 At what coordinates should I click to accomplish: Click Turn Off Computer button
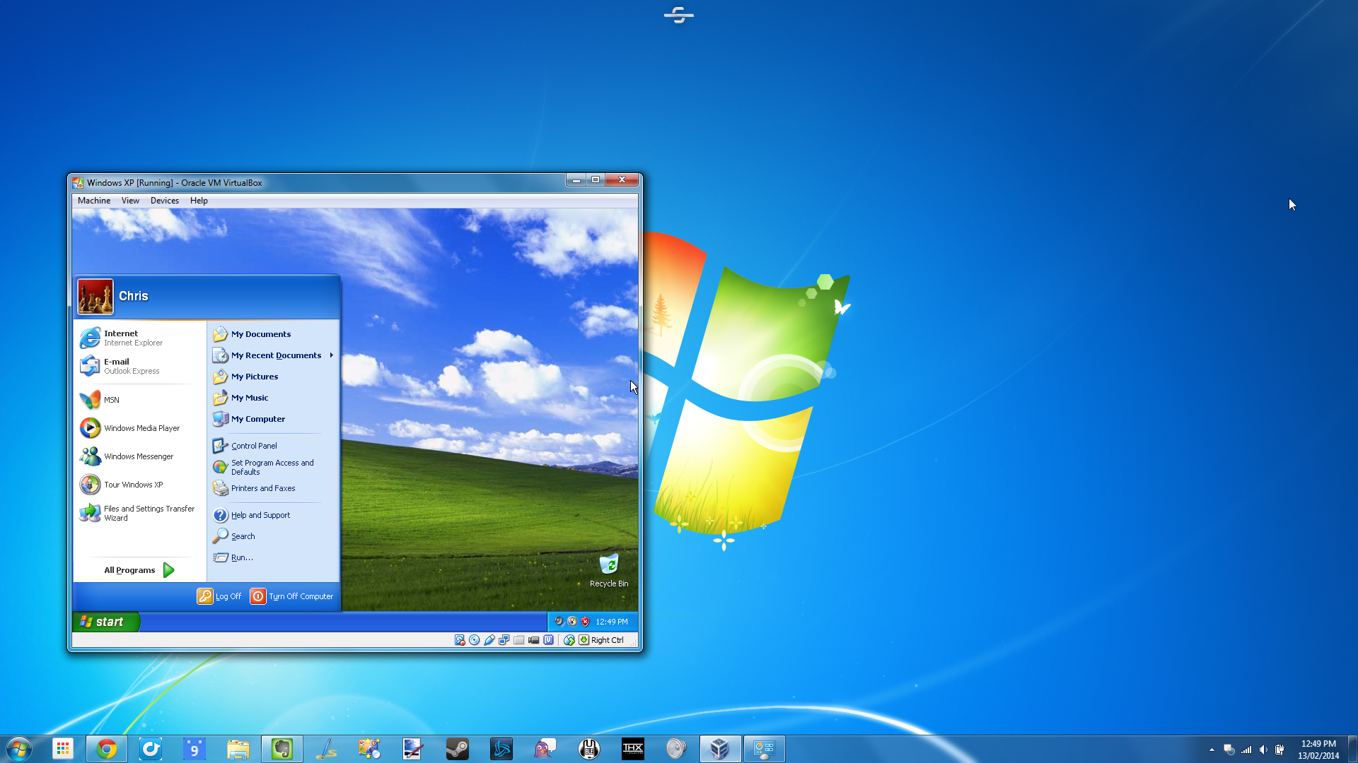293,596
